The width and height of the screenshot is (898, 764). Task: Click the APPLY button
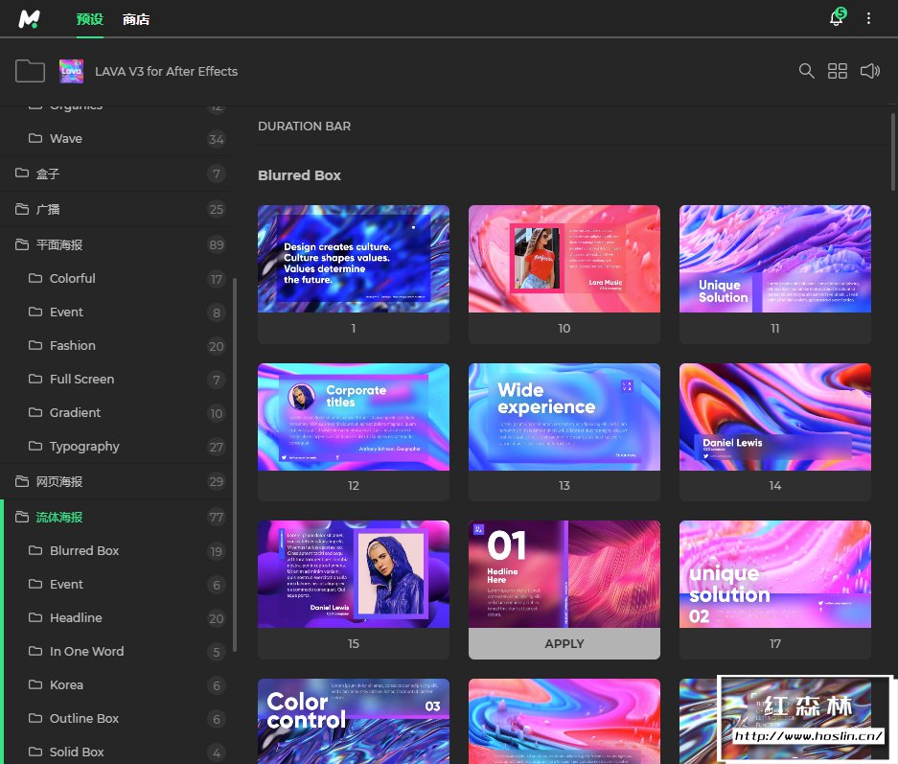(x=564, y=644)
